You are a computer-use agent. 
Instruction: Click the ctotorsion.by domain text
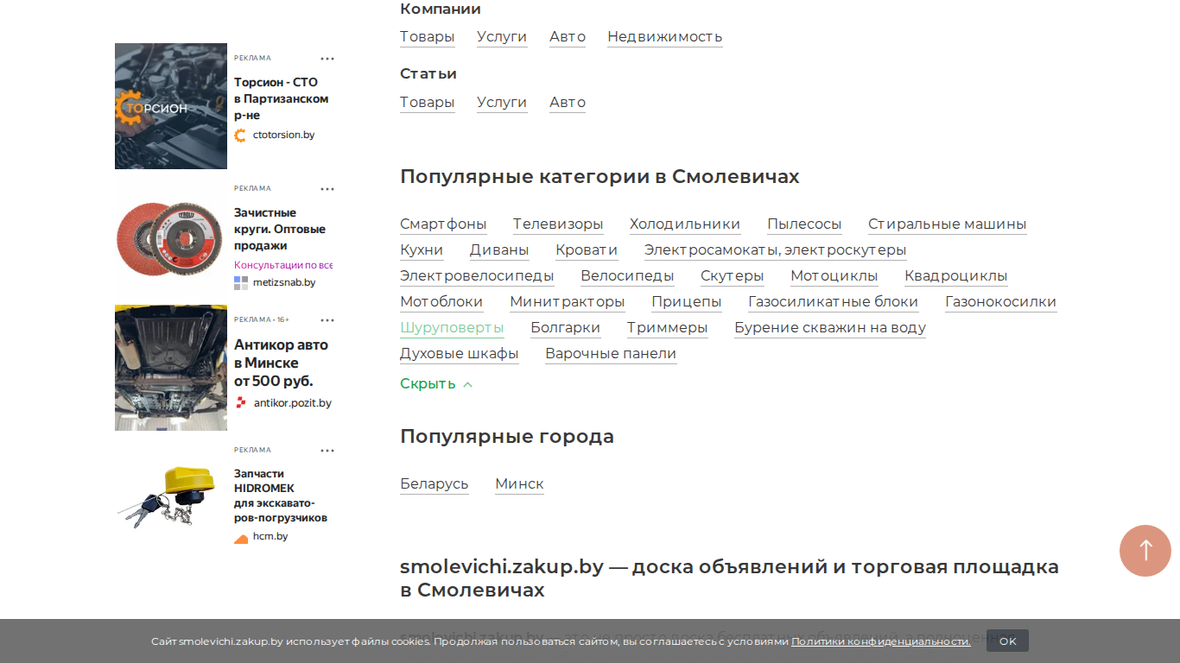pos(284,136)
